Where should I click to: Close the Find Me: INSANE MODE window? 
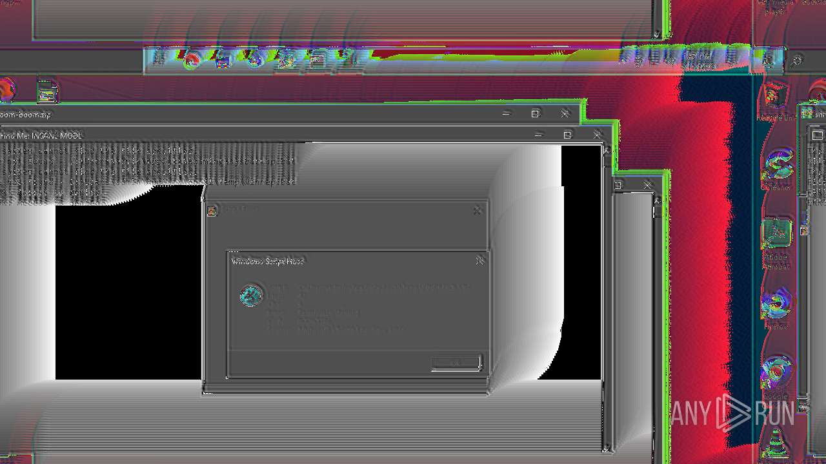pyautogui.click(x=598, y=135)
